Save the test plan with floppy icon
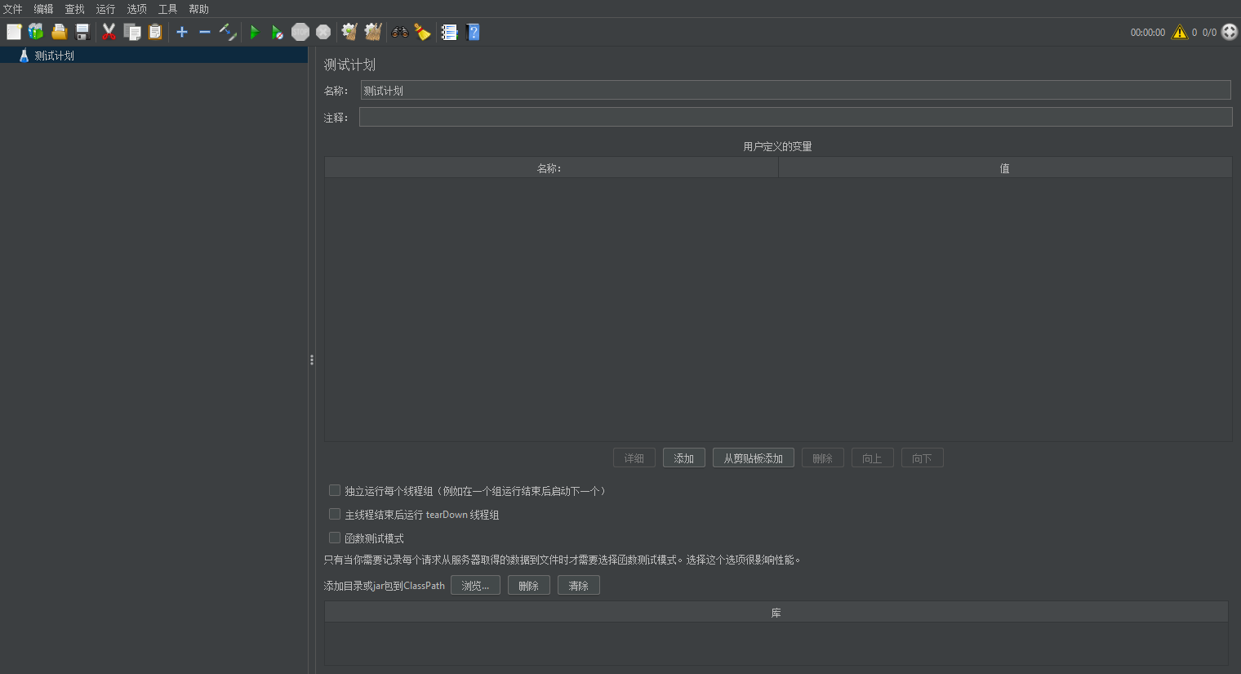 click(x=82, y=32)
